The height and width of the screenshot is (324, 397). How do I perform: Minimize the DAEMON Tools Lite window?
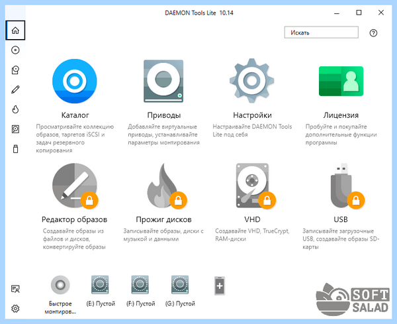tap(337, 13)
